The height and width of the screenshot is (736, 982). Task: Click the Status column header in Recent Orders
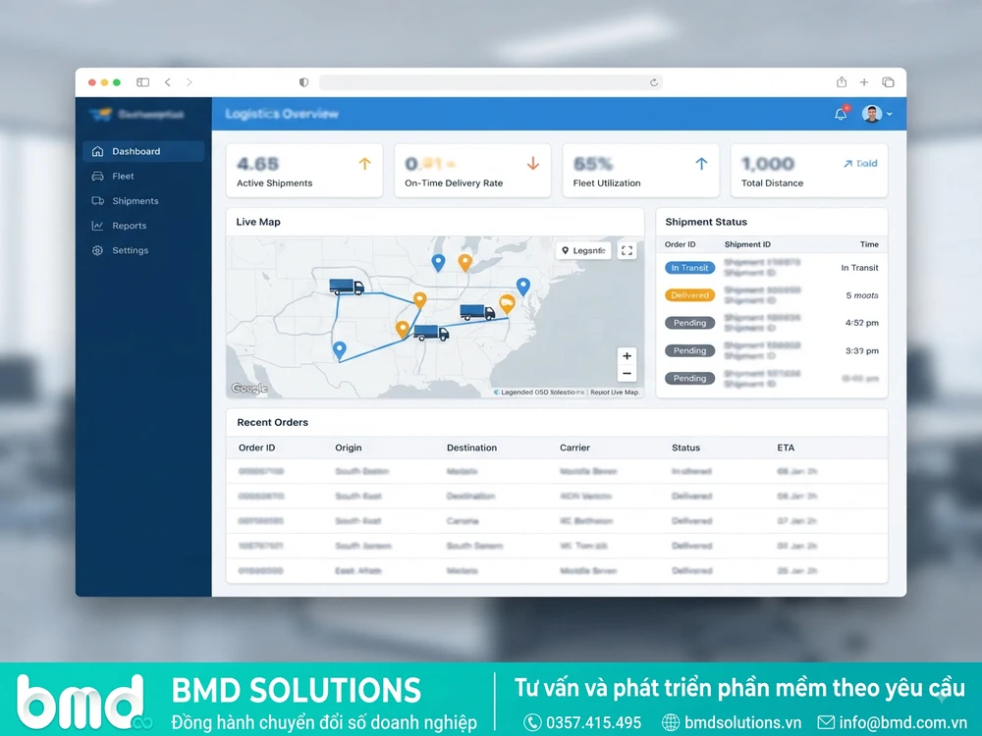685,447
